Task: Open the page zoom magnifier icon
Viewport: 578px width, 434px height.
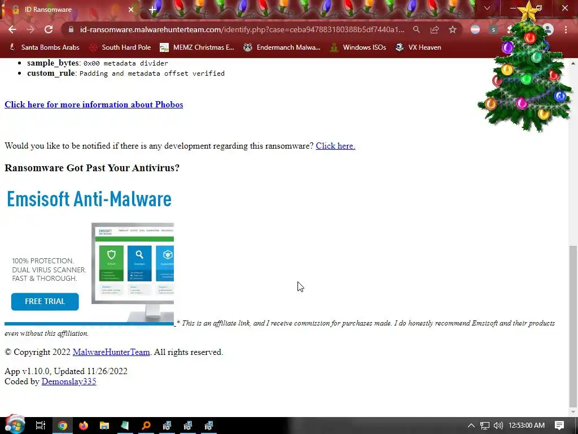Action: click(x=416, y=29)
